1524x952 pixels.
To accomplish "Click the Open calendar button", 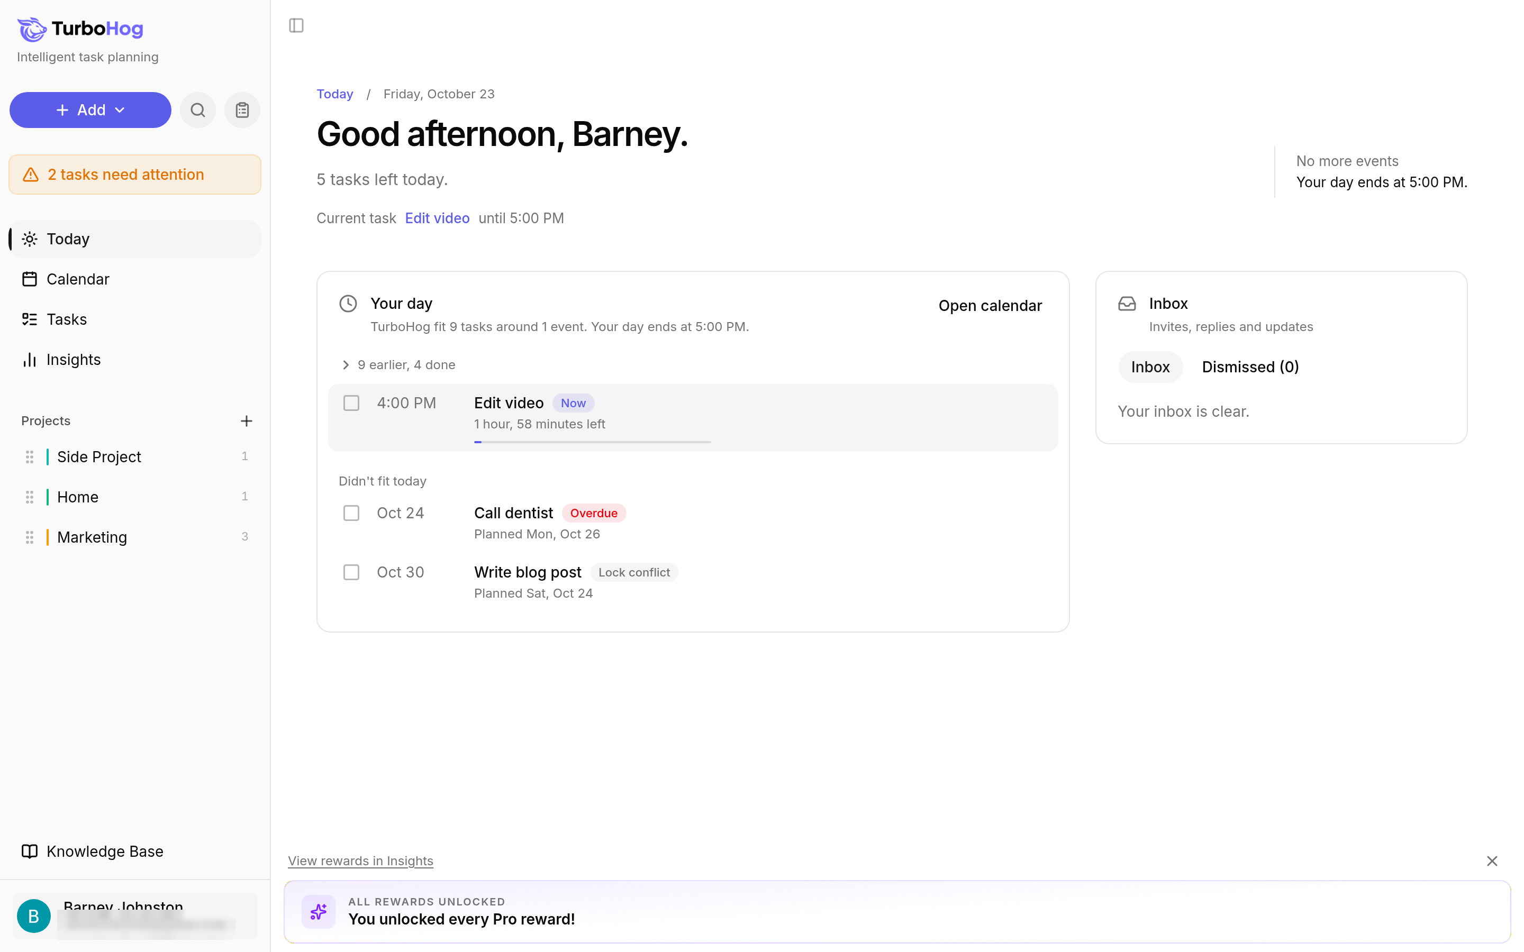I will tap(990, 305).
